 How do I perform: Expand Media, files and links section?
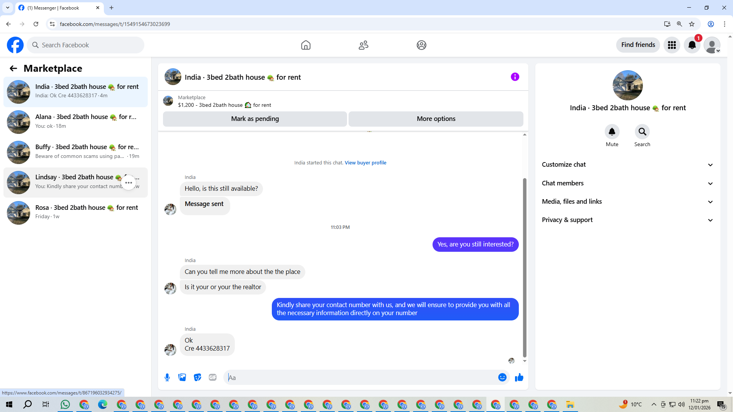coord(627,201)
